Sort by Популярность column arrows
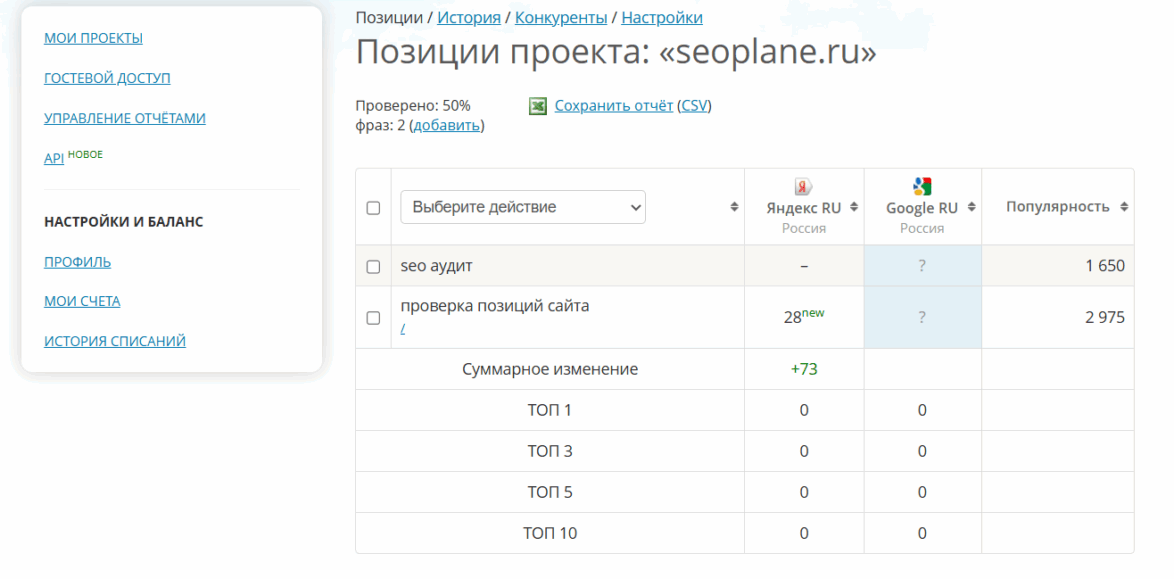1174x579 pixels. [1124, 207]
